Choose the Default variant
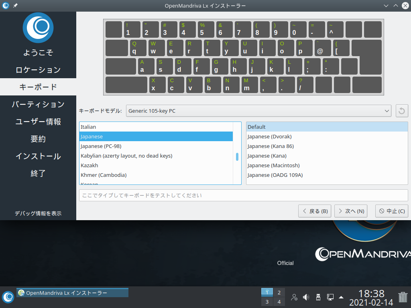411x308 pixels. (x=327, y=127)
